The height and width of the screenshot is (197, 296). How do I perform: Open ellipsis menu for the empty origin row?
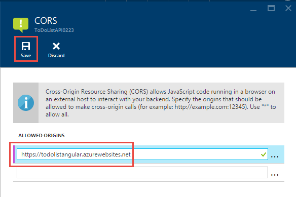tap(275, 175)
